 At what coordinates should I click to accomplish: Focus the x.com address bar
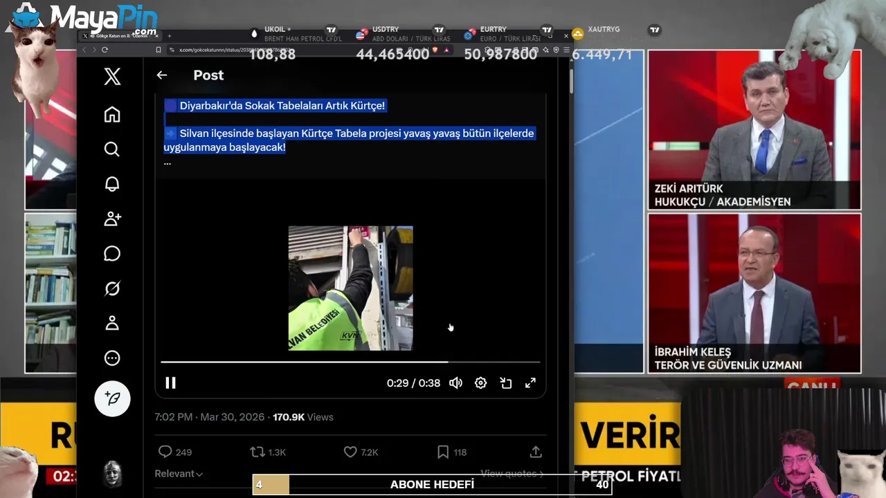pyautogui.click(x=291, y=50)
